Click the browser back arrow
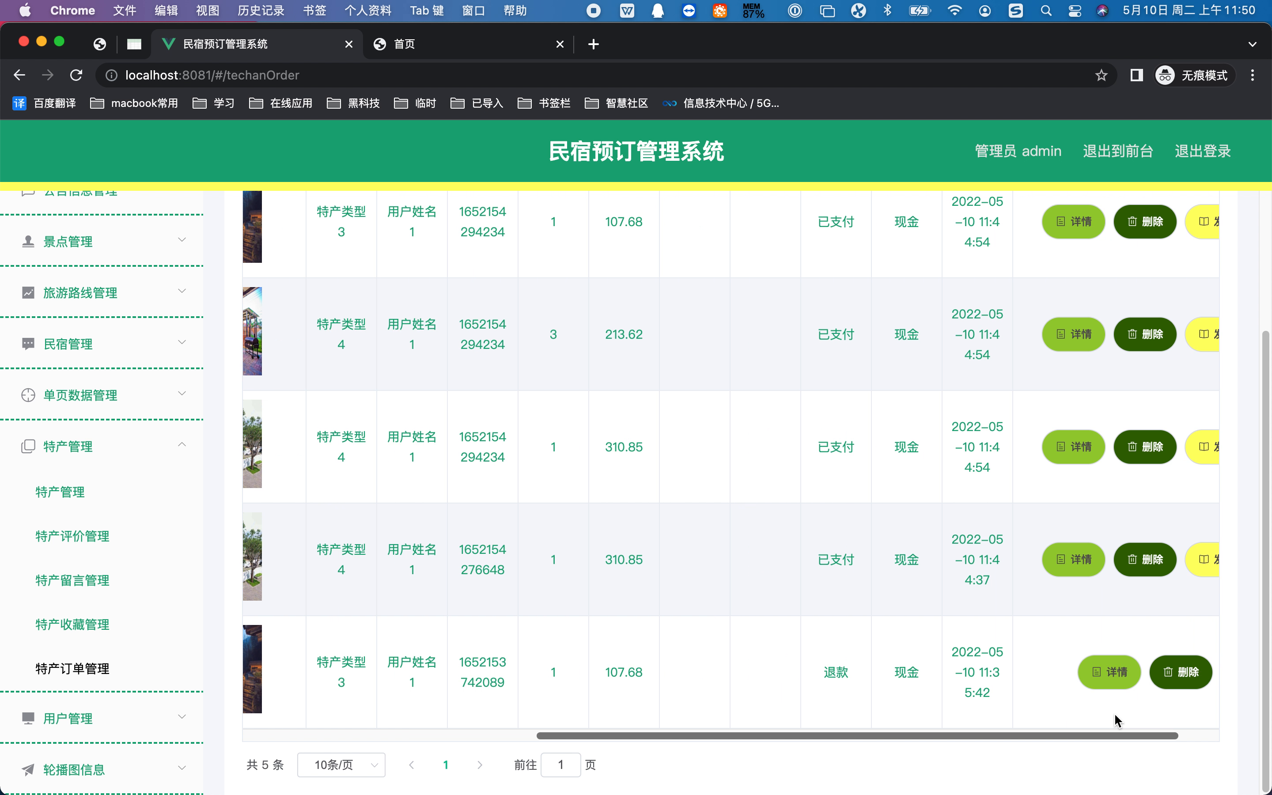The width and height of the screenshot is (1272, 795). coord(19,75)
